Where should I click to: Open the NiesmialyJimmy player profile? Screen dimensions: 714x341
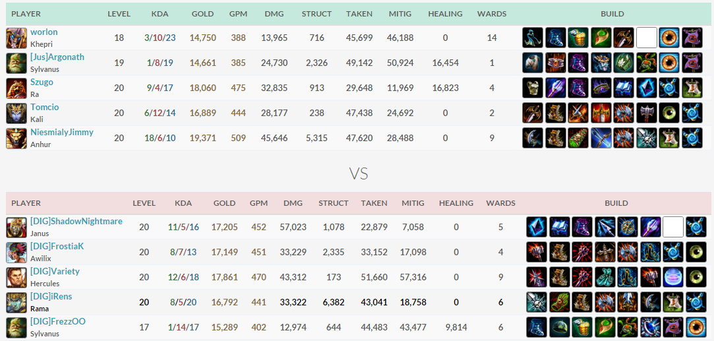pyautogui.click(x=61, y=133)
